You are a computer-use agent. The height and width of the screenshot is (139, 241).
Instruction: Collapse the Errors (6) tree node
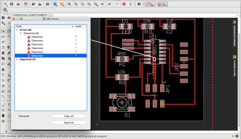pos(17,30)
